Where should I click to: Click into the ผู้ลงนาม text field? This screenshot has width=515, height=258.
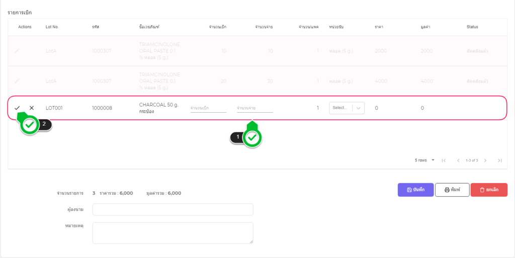(x=173, y=209)
